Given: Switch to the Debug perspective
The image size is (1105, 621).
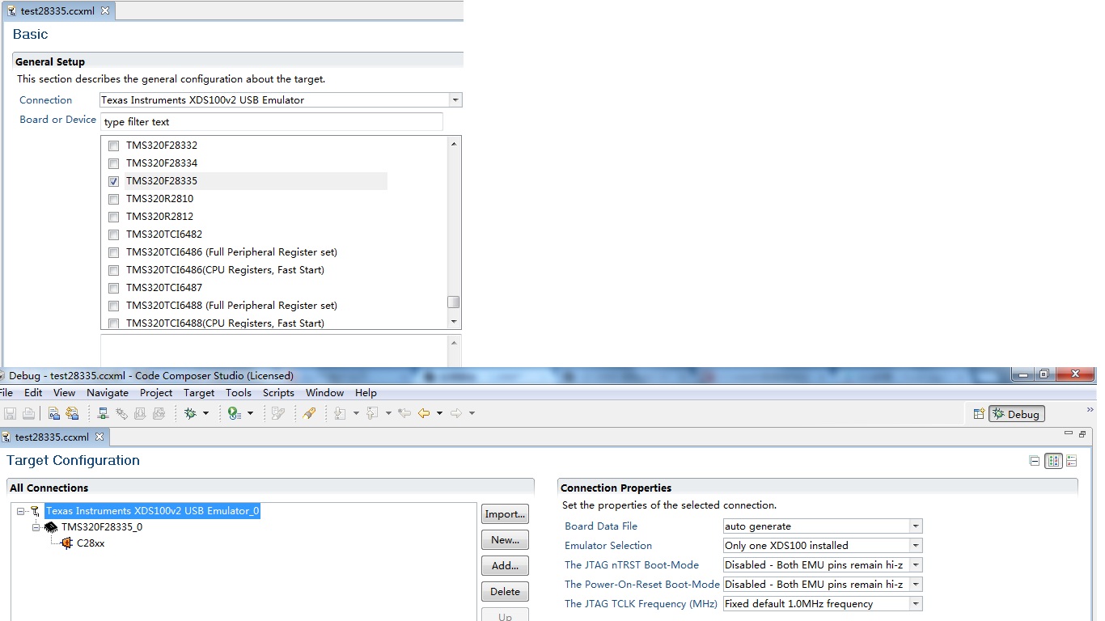Looking at the screenshot, I should [x=1016, y=414].
